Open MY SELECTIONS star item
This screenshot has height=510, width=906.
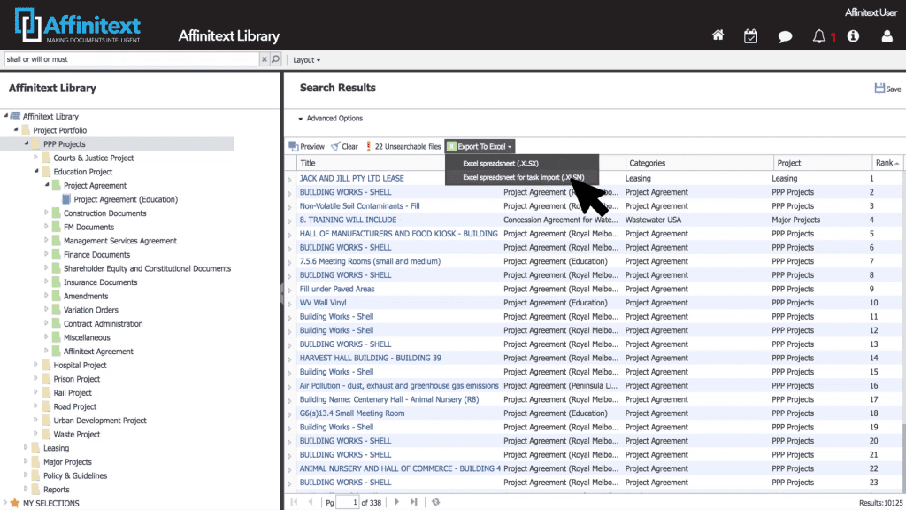[44, 504]
